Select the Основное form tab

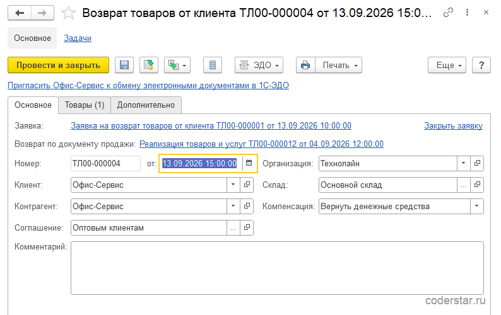[x=33, y=105]
